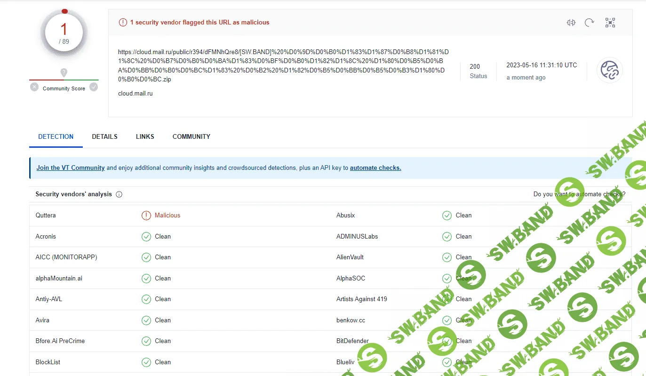Open the similar URL search icon
This screenshot has height=376, width=646.
tap(571, 23)
